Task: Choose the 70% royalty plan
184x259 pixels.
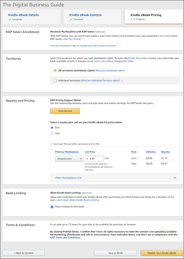Action: coord(52,133)
